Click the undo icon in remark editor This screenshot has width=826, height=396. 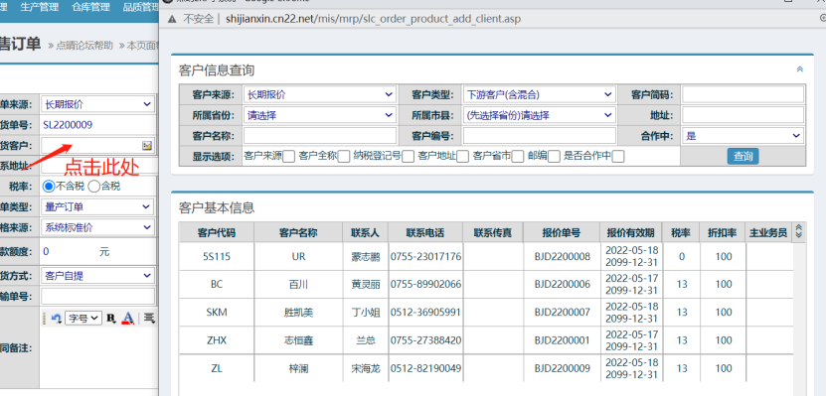tap(56, 318)
